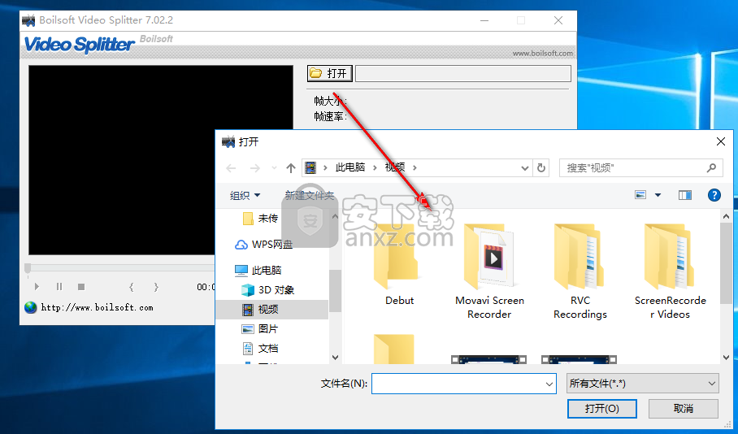Open the recent locations dropdown arrow

[x=274, y=168]
